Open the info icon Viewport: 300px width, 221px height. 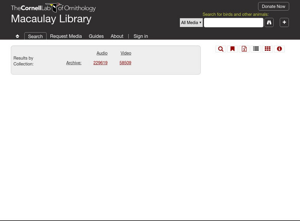(279, 49)
